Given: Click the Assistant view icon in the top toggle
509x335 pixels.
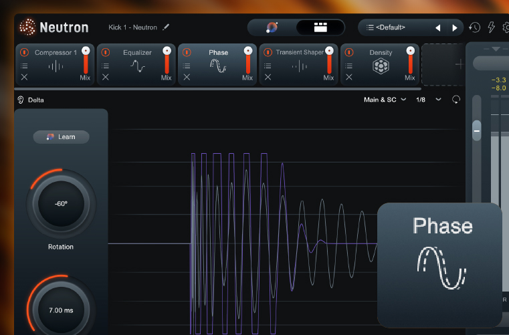Looking at the screenshot, I should [272, 27].
